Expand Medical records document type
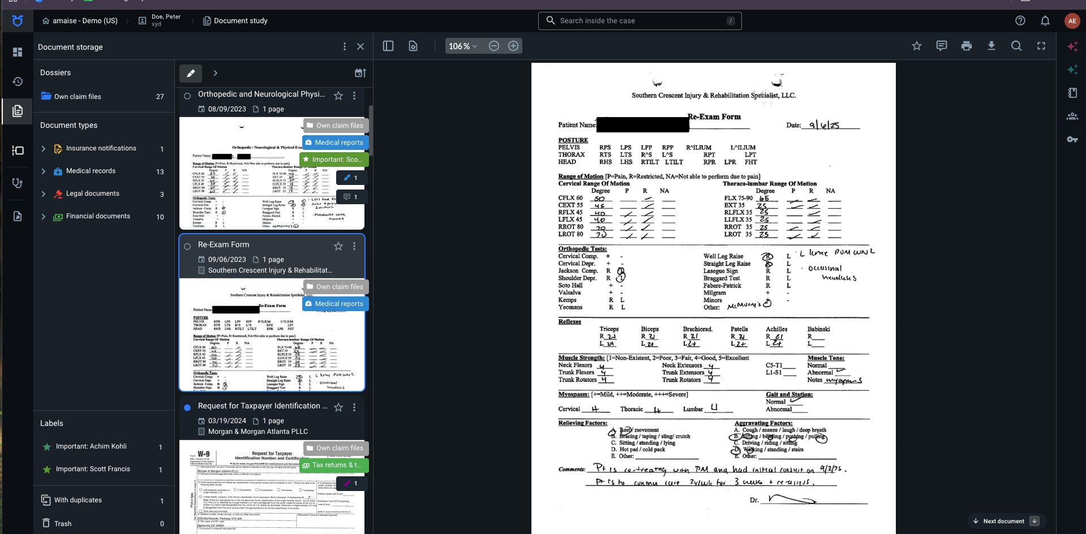This screenshot has height=534, width=1086. (x=44, y=171)
